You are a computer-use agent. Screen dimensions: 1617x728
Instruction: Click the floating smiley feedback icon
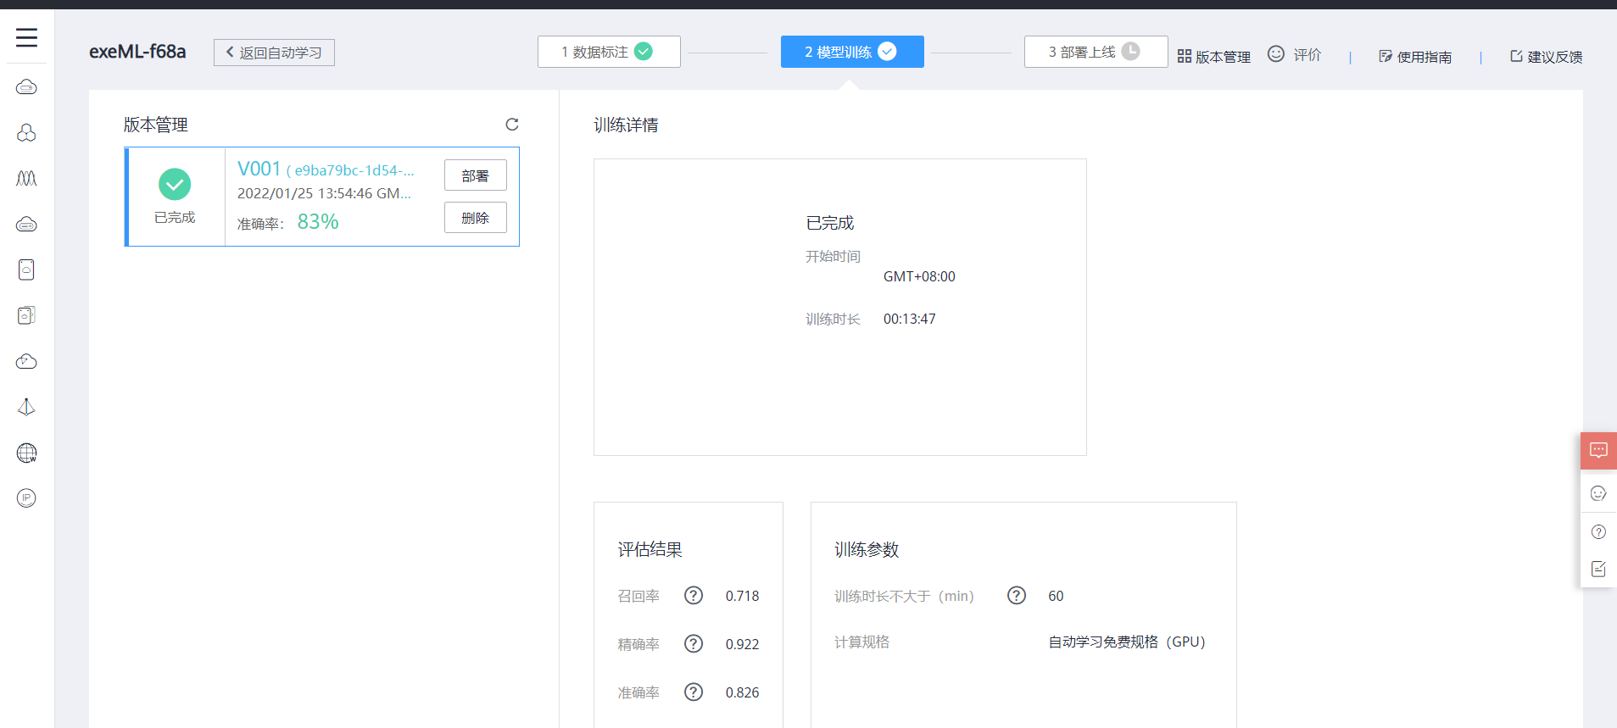pos(1598,493)
